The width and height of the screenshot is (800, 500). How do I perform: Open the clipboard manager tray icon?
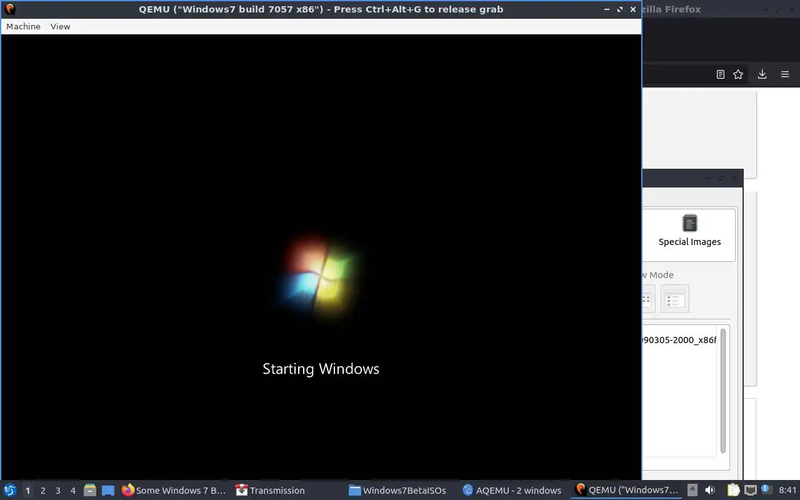pos(733,490)
